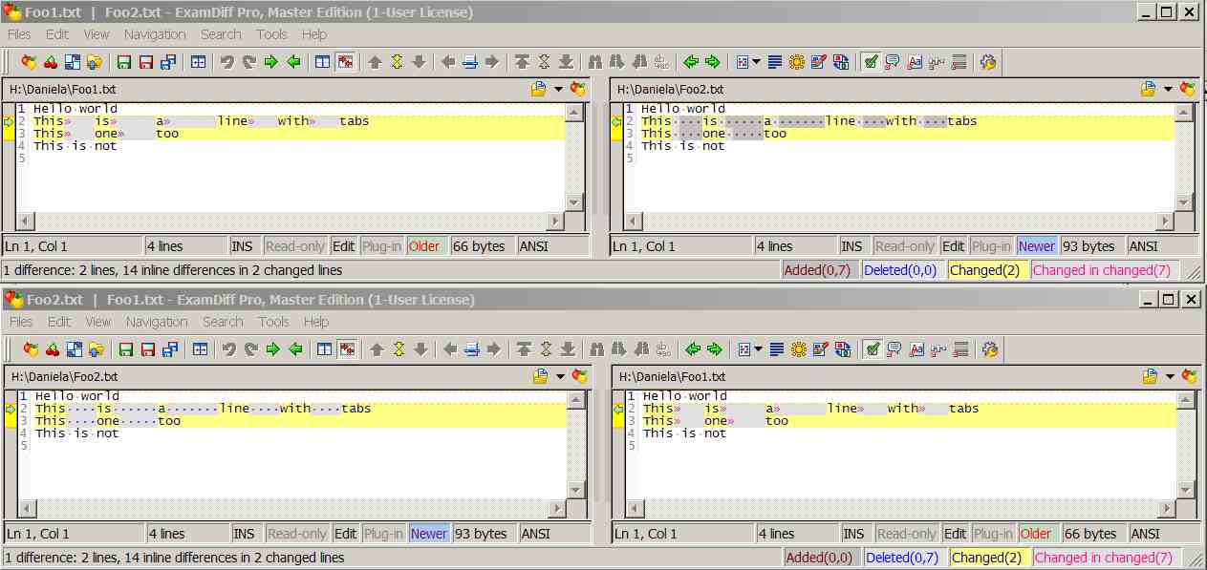This screenshot has width=1207, height=570.
Task: Click the compare files icon in top window toolbar
Action: click(x=30, y=62)
